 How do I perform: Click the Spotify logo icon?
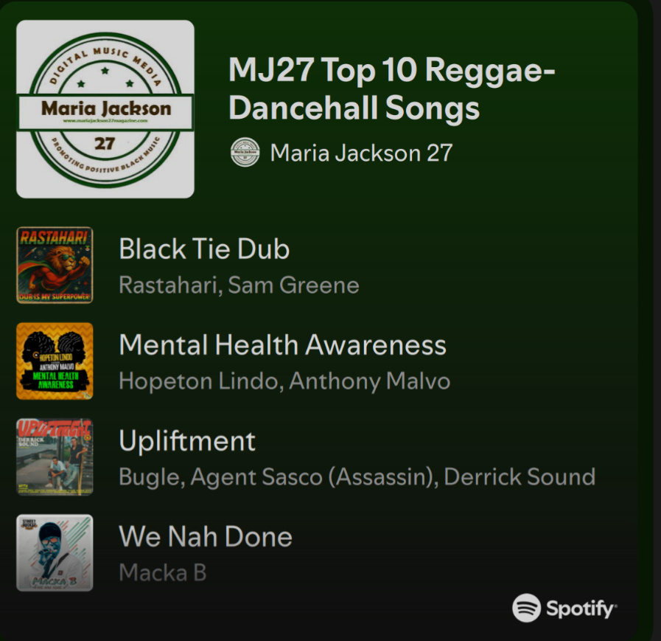point(526,608)
